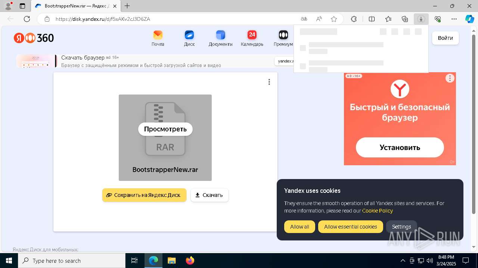Click the Yandex 360 logo

(x=34, y=38)
